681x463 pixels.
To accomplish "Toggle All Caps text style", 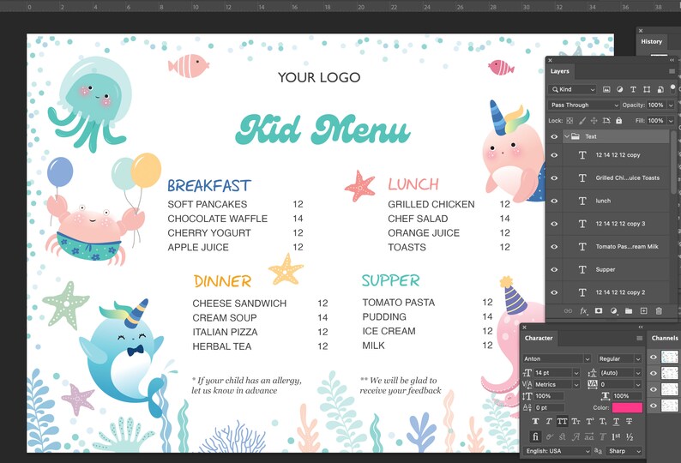I will 562,421.
